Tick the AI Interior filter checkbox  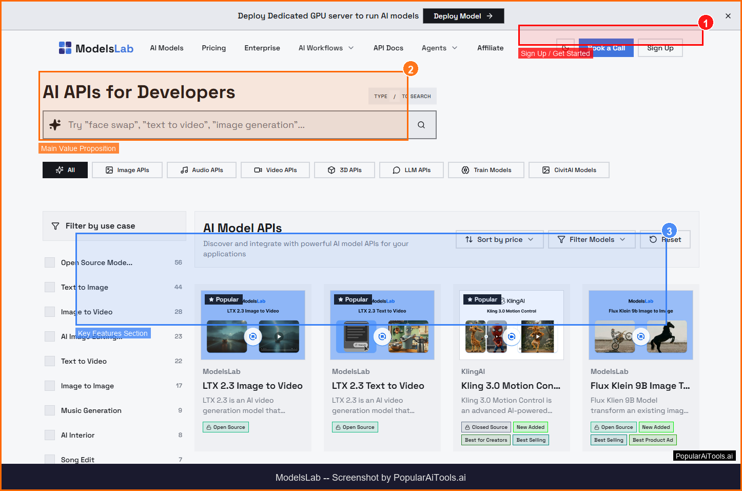tap(50, 435)
